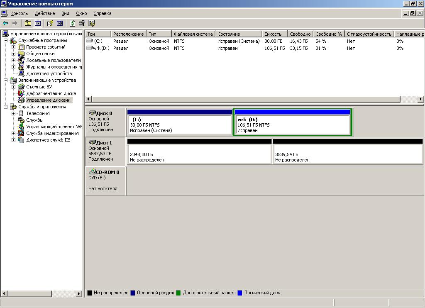
Task: Expand the Съемные ЗУ tree node
Action: [x=14, y=87]
